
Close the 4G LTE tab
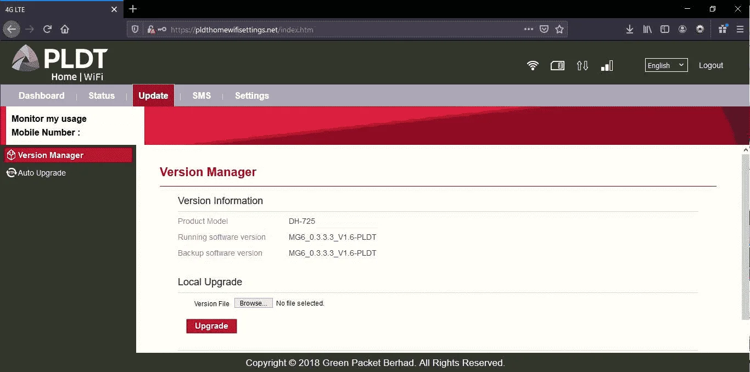(114, 9)
